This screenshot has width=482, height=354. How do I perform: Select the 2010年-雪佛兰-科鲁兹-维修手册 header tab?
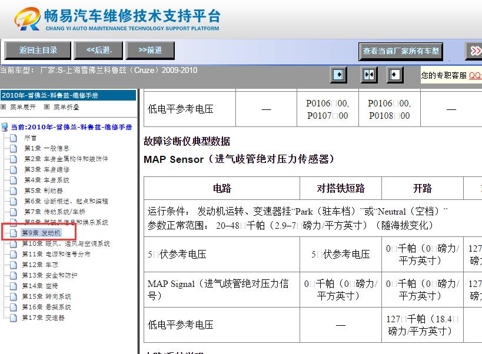click(68, 95)
